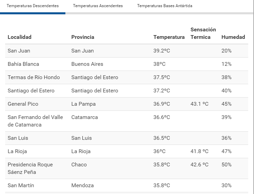Image resolution: width=254 pixels, height=194 pixels.
Task: Open the Temperaturas Descendentes tab
Action: click(33, 6)
